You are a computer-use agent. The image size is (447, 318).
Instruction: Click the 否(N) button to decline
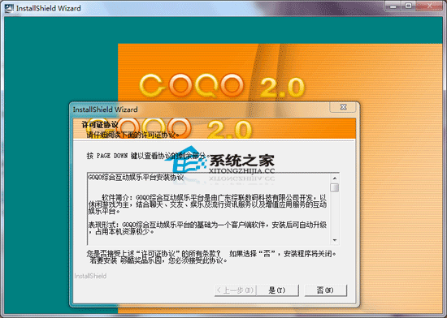(326, 290)
